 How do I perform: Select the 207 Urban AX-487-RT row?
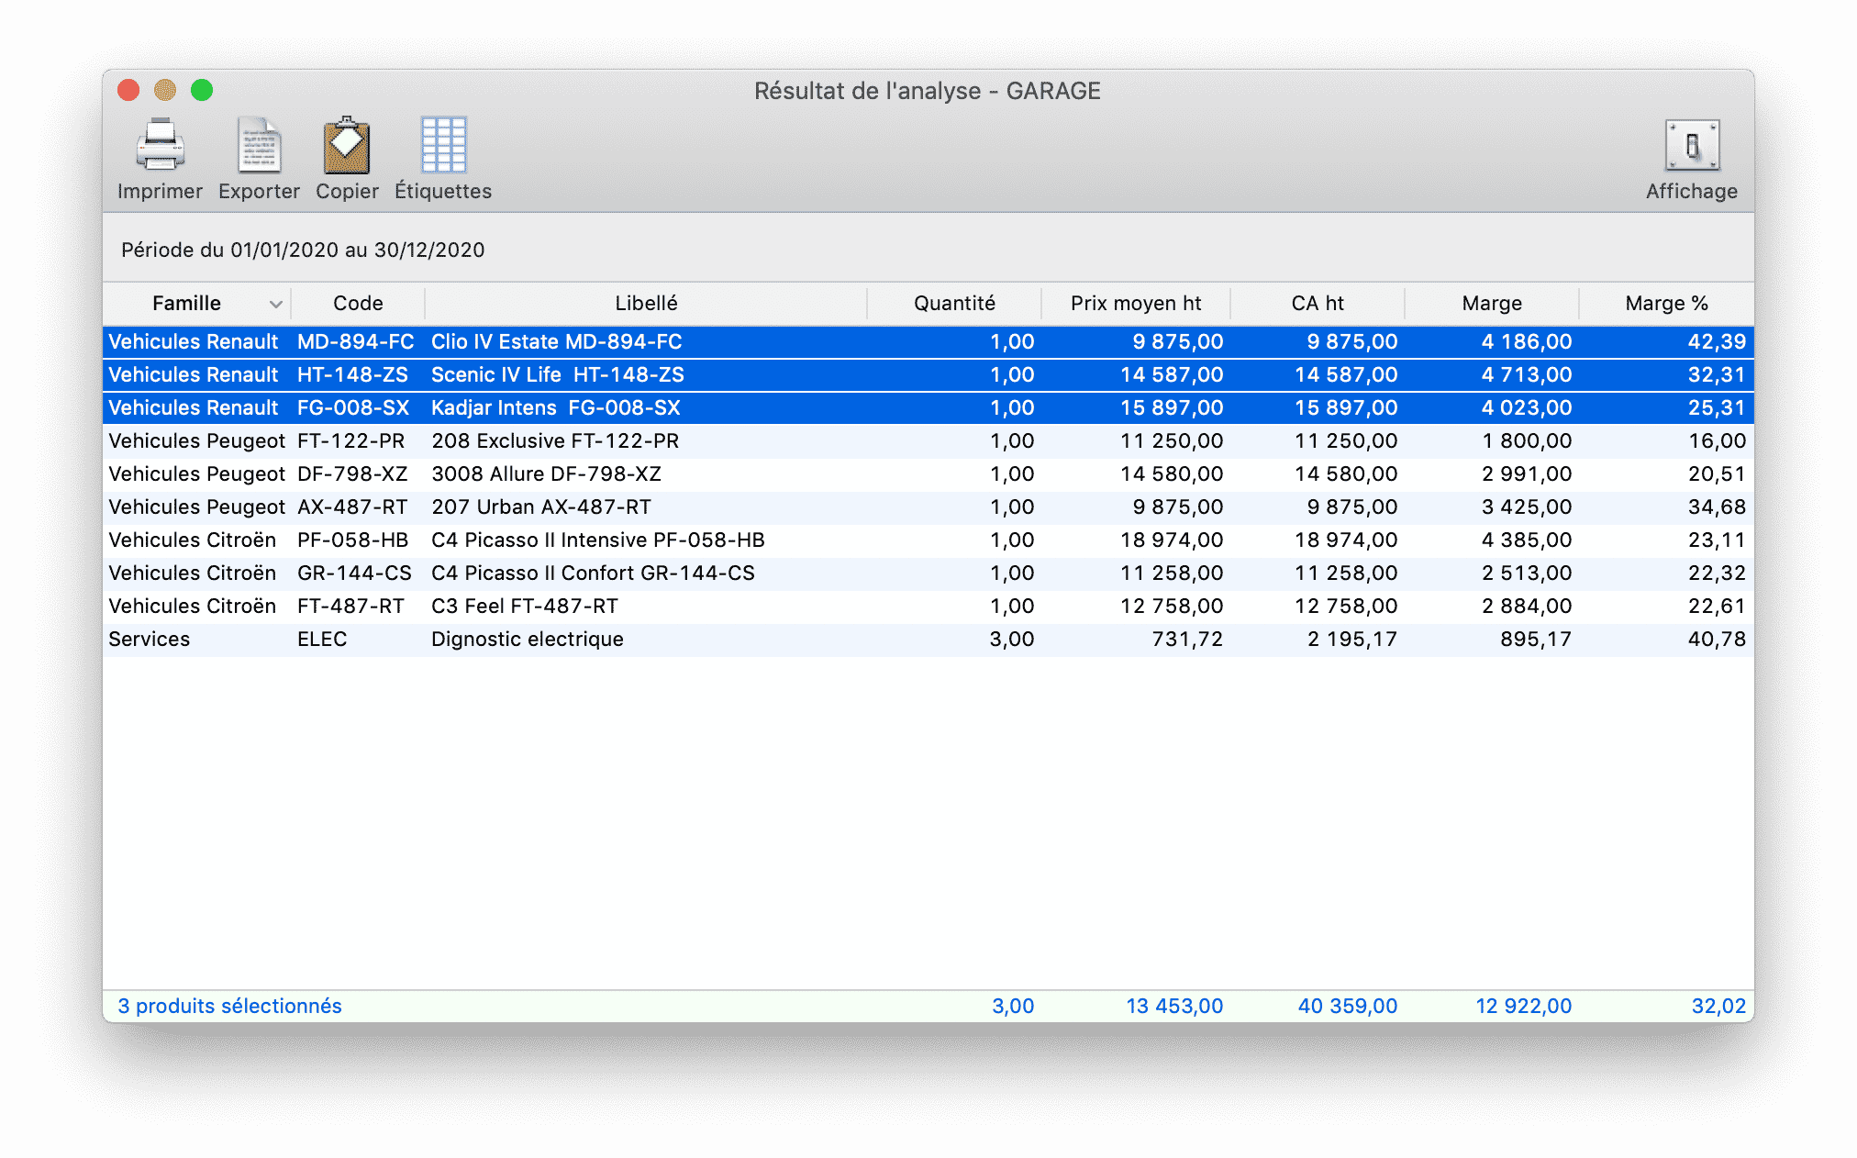click(x=928, y=507)
